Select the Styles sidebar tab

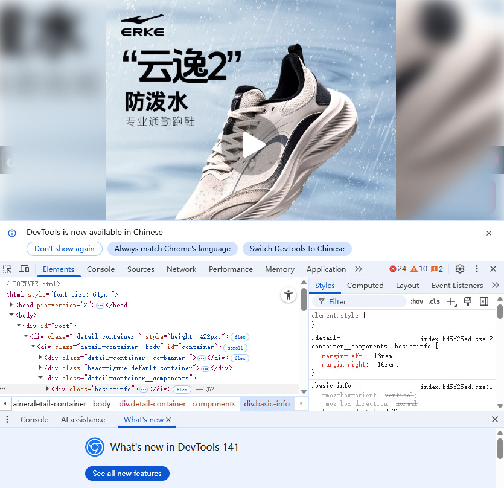pos(325,286)
